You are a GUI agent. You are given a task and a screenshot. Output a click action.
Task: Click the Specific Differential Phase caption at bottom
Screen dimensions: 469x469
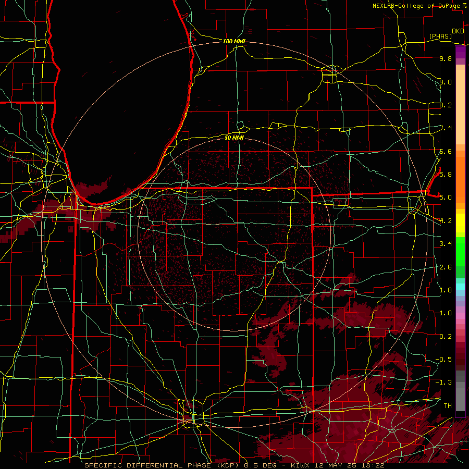pyautogui.click(x=234, y=465)
